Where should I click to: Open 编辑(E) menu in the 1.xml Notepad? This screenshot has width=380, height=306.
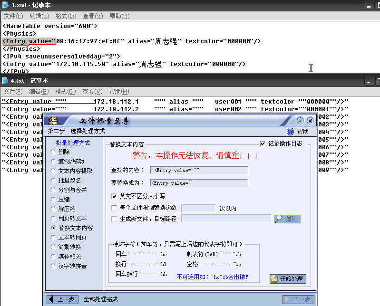point(39,16)
